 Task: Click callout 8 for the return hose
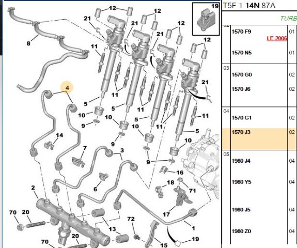(28, 43)
